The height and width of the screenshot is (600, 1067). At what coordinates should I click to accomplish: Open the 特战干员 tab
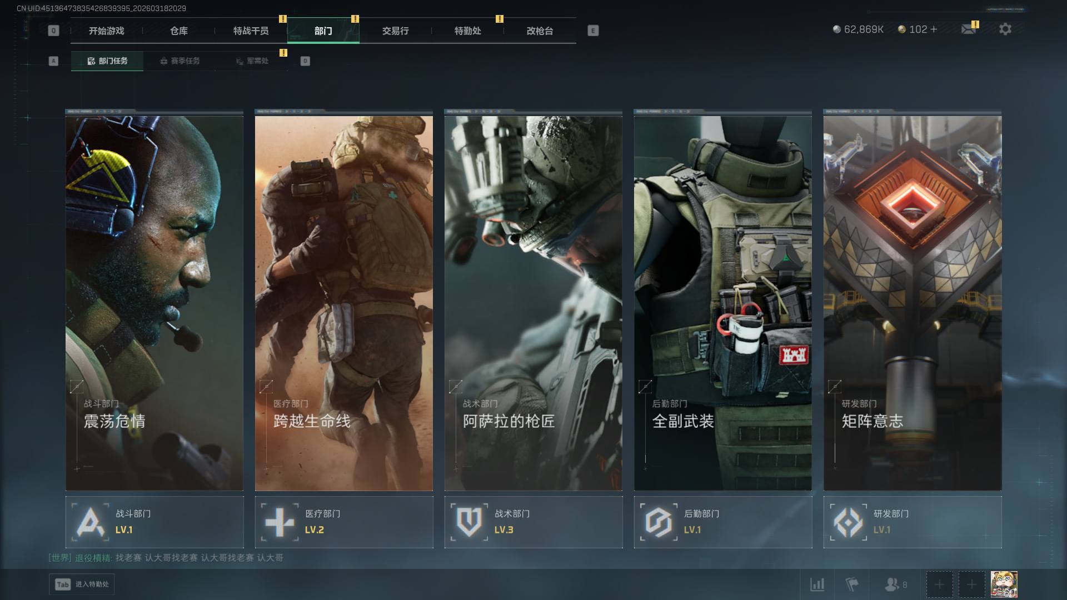[251, 31]
